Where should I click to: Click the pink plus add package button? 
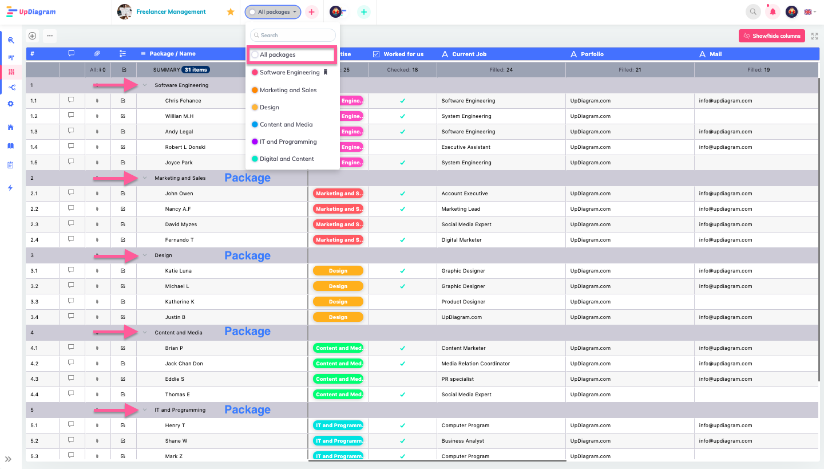(x=311, y=11)
